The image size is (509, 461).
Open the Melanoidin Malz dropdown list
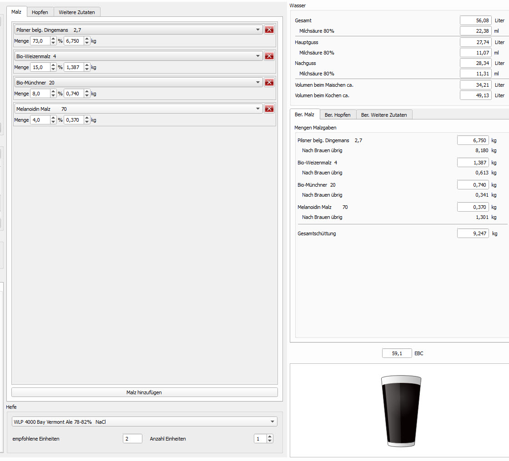click(x=258, y=109)
